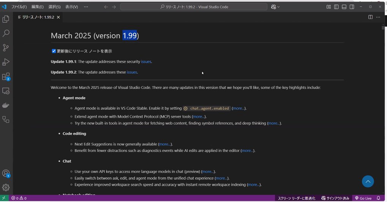Viewport: 387px width, 202px height.
Task: Close the リリース ノート: 1.99.2 tab
Action: pyautogui.click(x=58, y=17)
